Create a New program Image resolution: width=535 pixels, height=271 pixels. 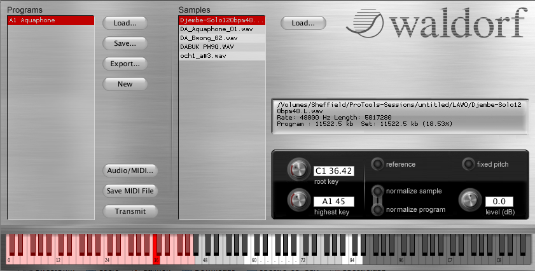pyautogui.click(x=125, y=84)
